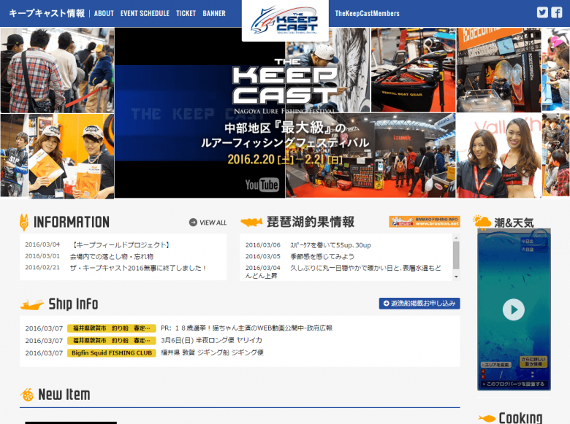Image resolution: width=570 pixels, height=424 pixels.
Task: Click さらに詳しい潮汐情報 in tide widget
Action: click(x=533, y=361)
